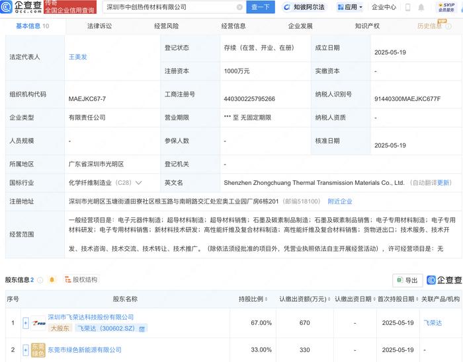Open the mobile phone app icon

click(408, 7)
